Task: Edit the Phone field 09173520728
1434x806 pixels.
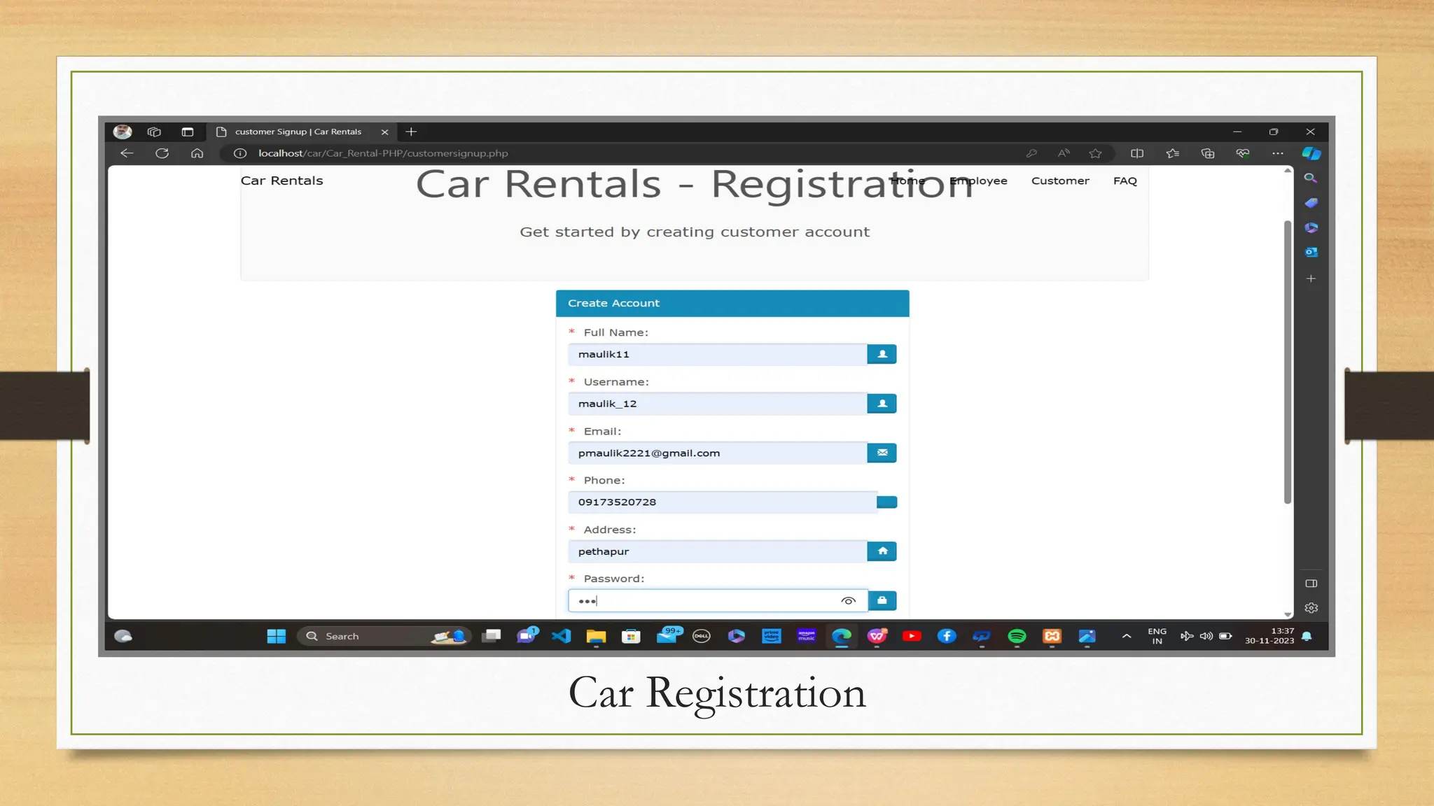Action: [722, 502]
